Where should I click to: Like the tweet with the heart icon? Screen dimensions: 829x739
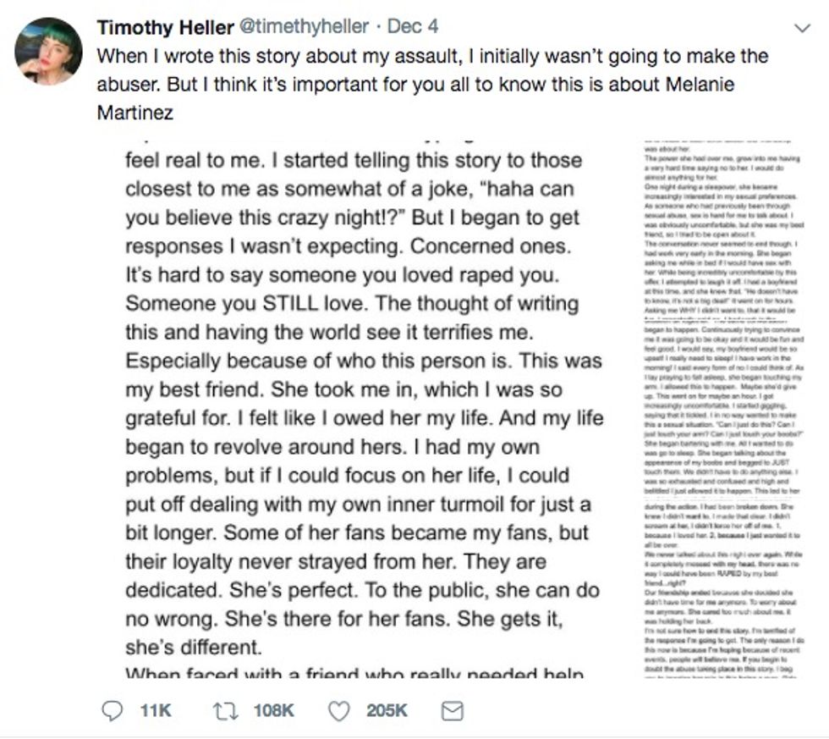click(x=339, y=711)
